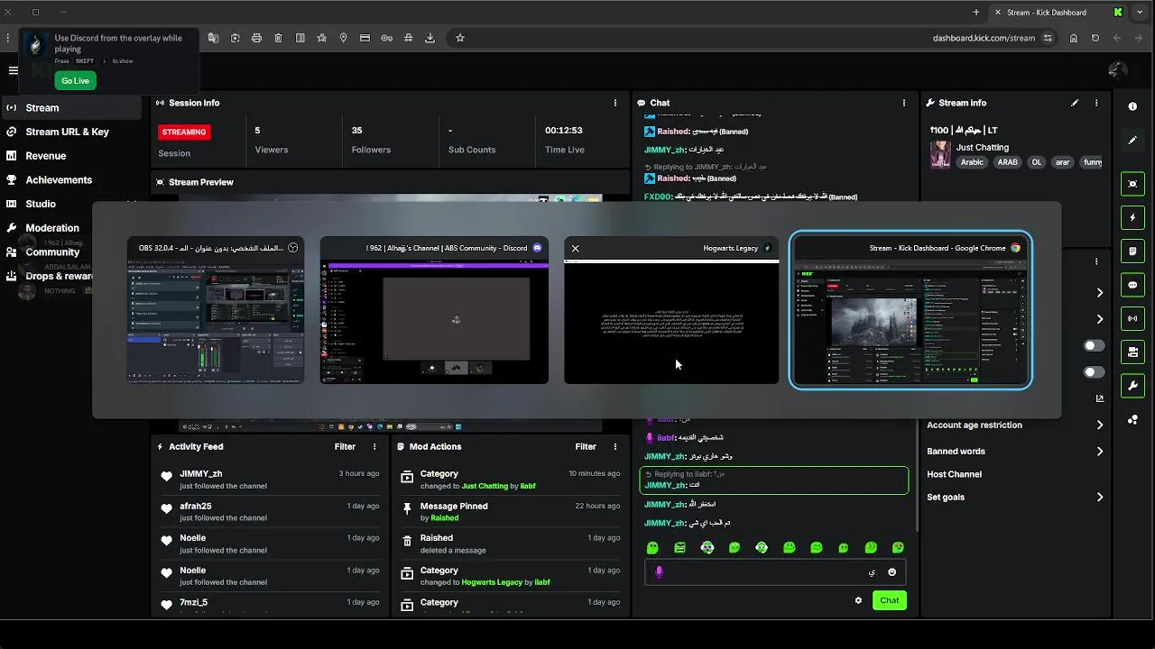Reload the page with the refresh icon

[1095, 38]
